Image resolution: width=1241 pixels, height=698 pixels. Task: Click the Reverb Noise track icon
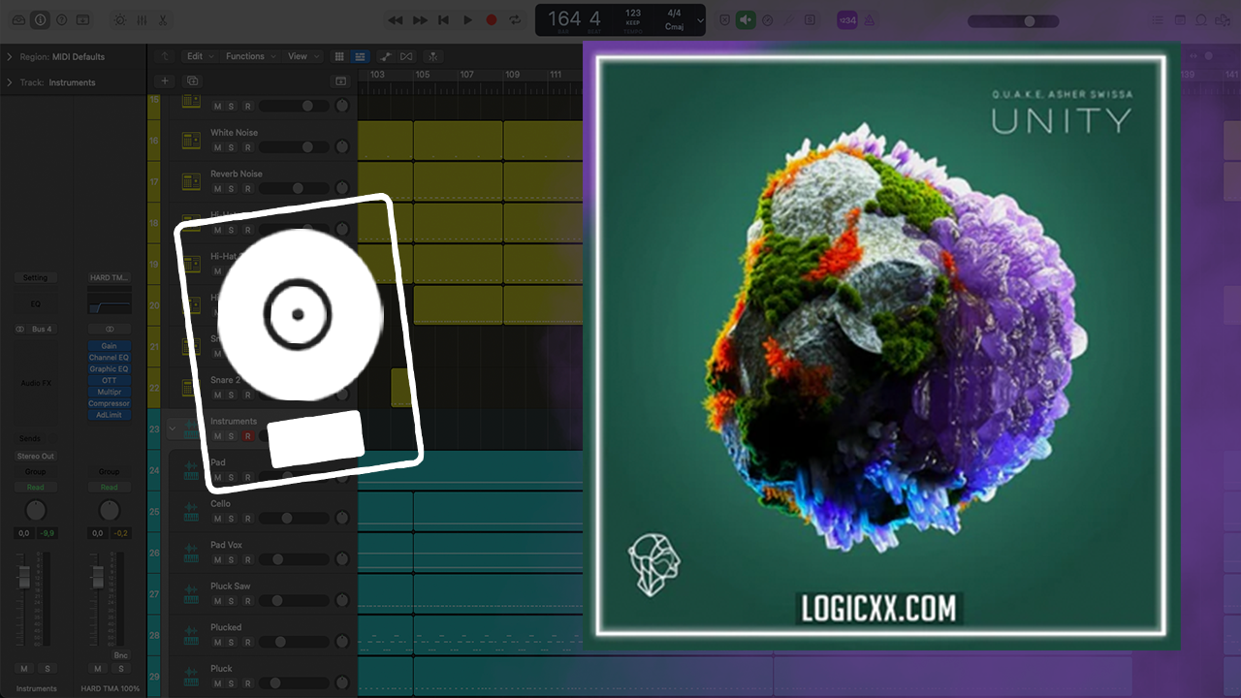tap(192, 182)
